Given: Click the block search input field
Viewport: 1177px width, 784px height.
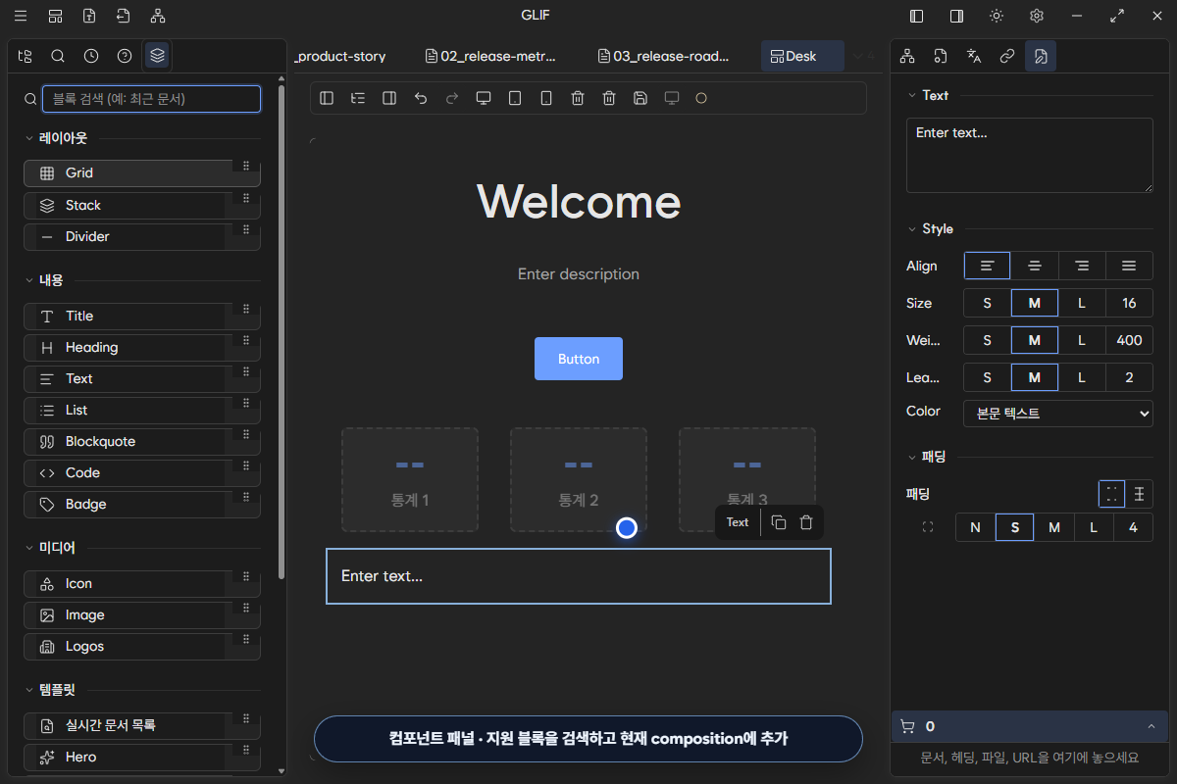Looking at the screenshot, I should 151,98.
